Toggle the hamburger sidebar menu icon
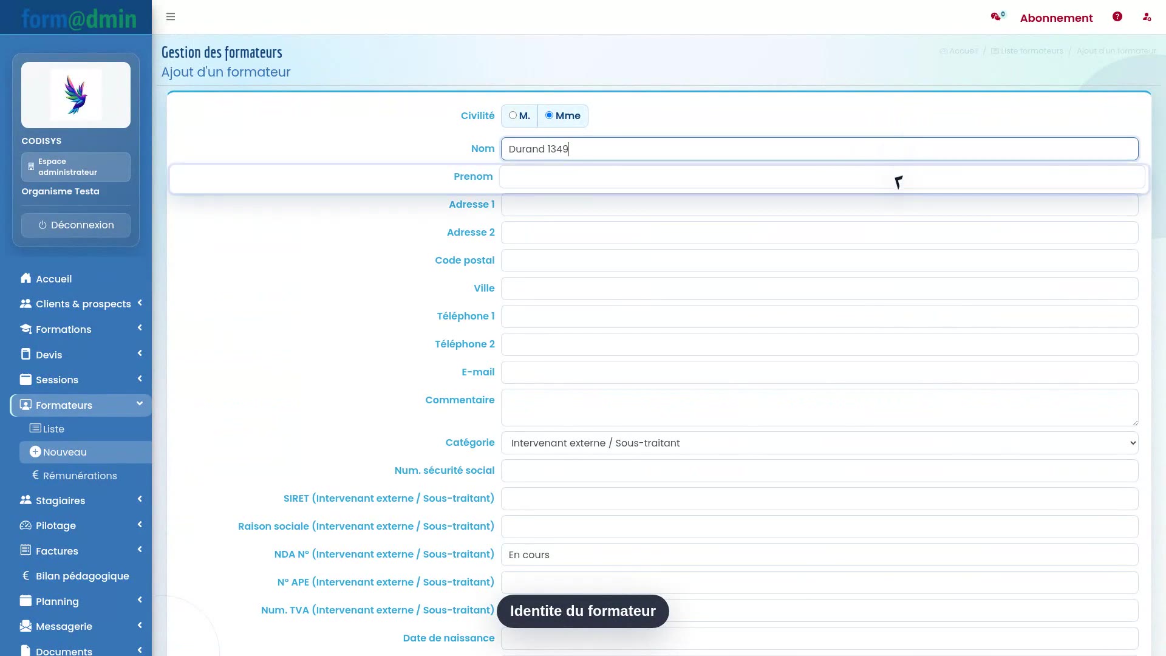Screen dimensions: 1166x656 click(x=171, y=16)
